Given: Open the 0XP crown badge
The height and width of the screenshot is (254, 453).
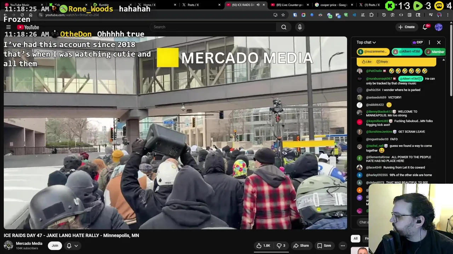Looking at the screenshot, I should [x=418, y=42].
